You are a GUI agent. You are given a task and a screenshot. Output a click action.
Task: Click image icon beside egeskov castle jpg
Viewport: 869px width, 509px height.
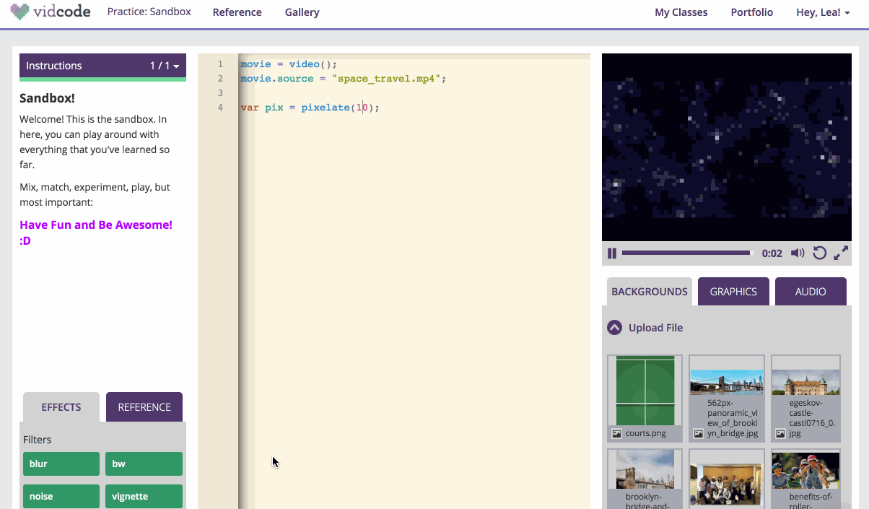[x=781, y=433]
